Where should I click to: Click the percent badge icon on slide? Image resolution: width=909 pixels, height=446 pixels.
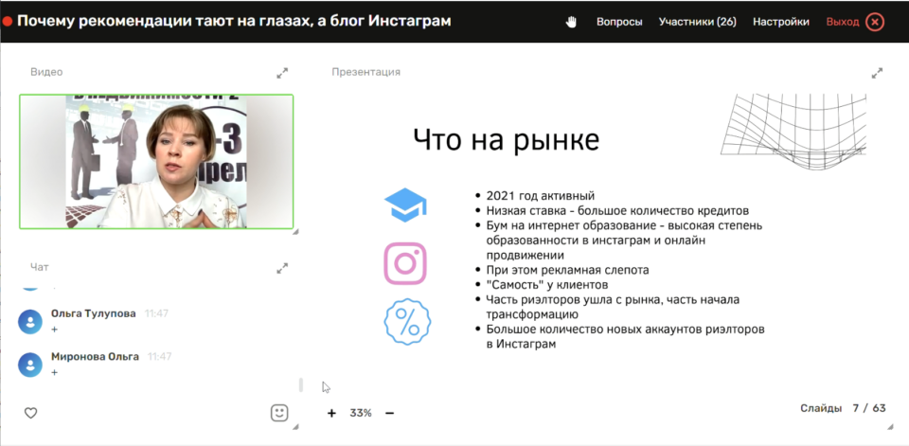tap(406, 321)
